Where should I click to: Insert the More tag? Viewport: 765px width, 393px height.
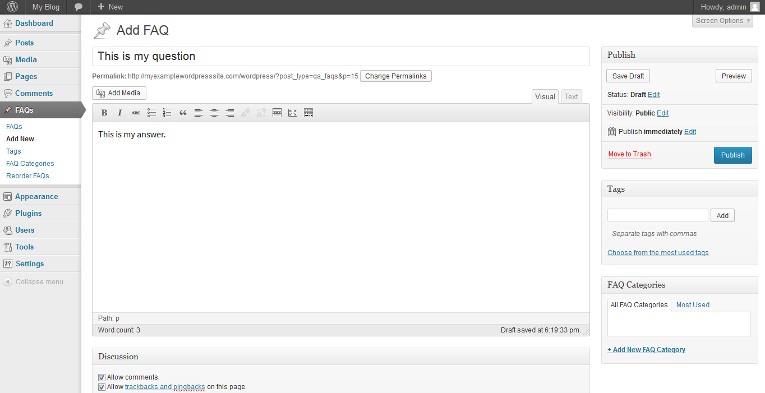[x=277, y=113]
